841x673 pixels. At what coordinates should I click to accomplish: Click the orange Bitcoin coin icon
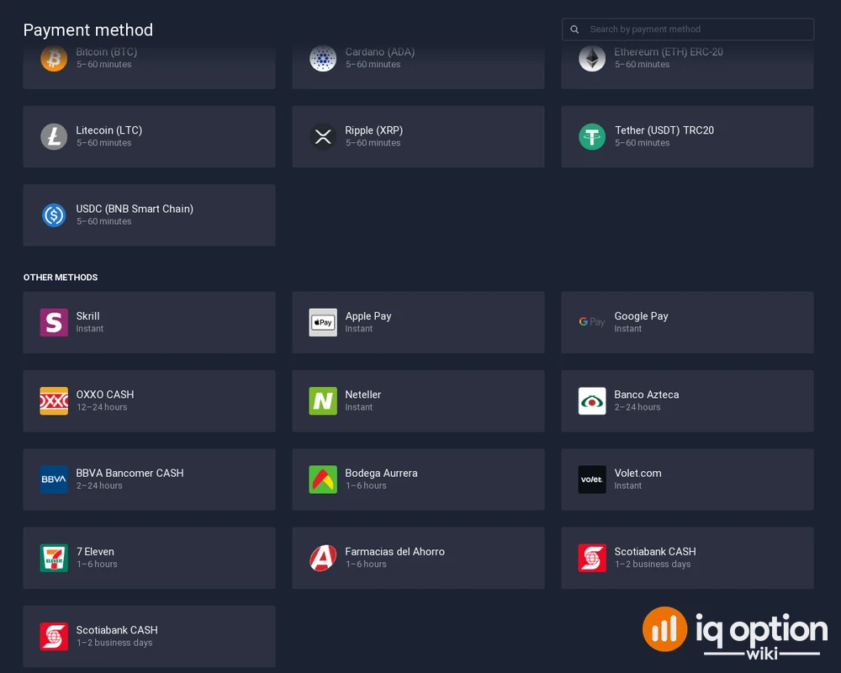[x=54, y=58]
